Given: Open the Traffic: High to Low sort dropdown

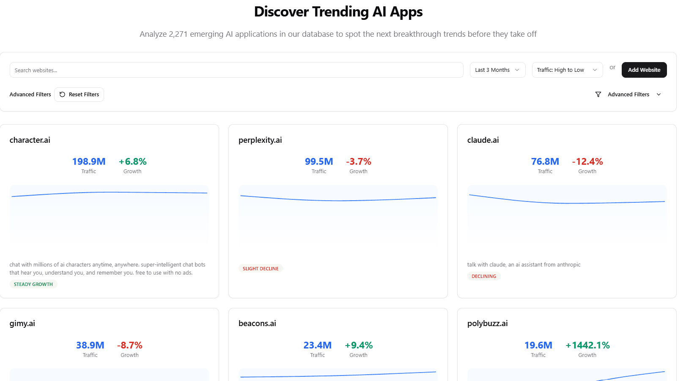Looking at the screenshot, I should [567, 70].
